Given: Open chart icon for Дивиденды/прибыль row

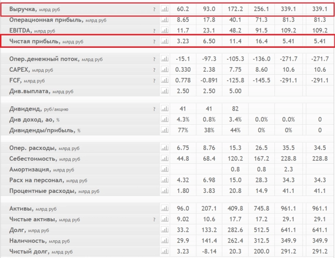Looking at the screenshot, I should click(164, 130).
